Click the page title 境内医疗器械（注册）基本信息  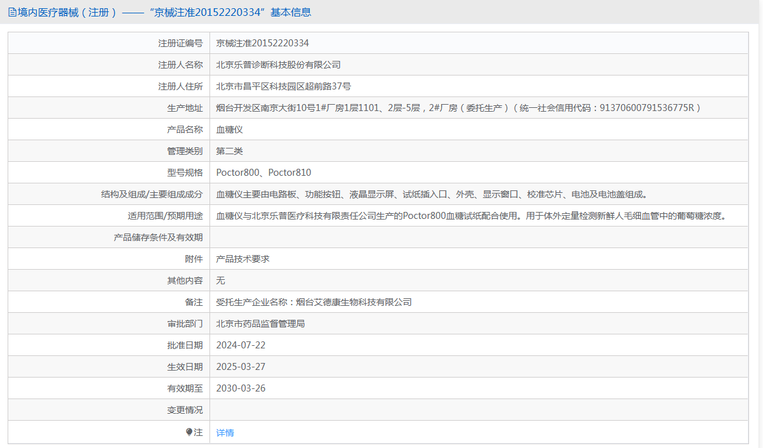(164, 12)
